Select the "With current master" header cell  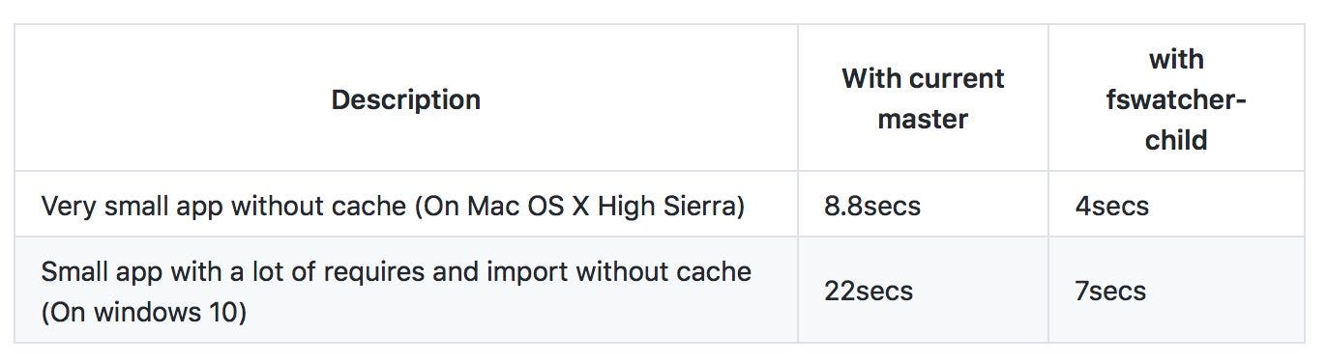click(x=923, y=99)
